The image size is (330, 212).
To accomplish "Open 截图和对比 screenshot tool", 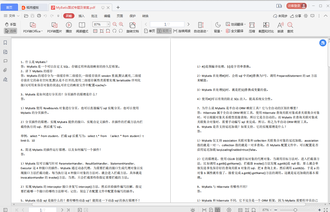I will [x=266, y=28].
